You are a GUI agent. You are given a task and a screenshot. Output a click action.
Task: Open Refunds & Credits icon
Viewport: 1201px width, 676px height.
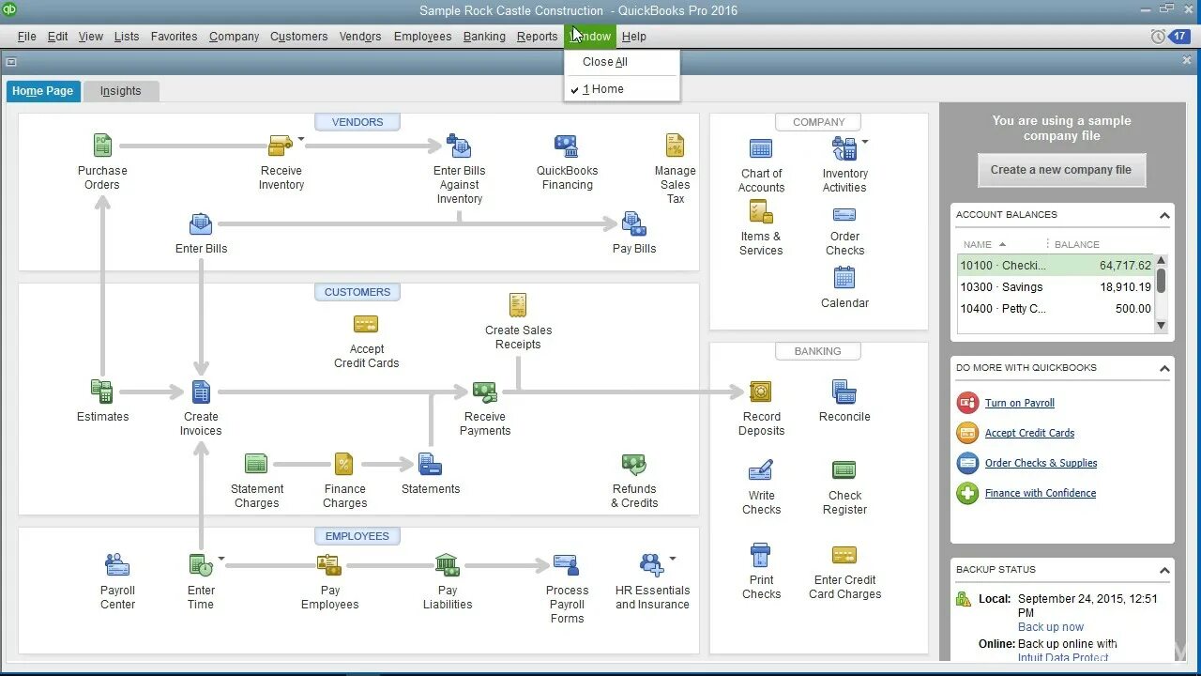(x=634, y=464)
